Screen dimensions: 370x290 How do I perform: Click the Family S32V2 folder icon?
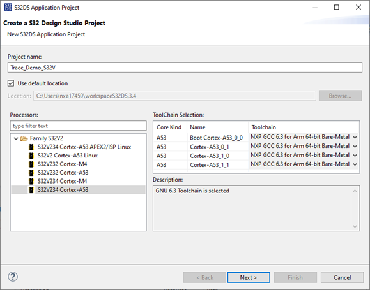pyautogui.click(x=24, y=138)
